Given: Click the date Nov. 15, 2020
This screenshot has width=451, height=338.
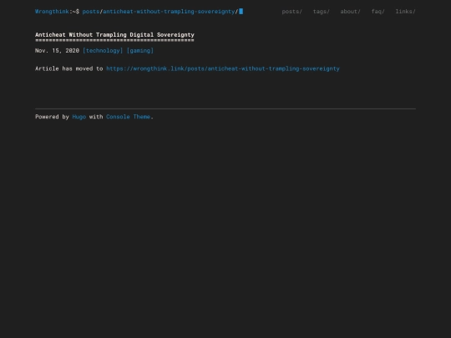Looking at the screenshot, I should point(57,51).
